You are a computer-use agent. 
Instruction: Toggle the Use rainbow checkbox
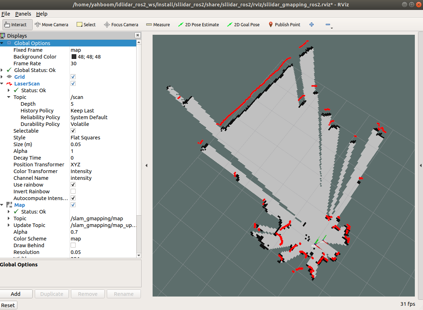[x=73, y=185]
